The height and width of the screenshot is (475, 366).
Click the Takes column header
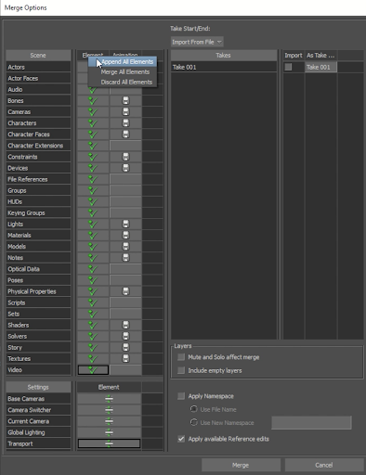(x=224, y=56)
